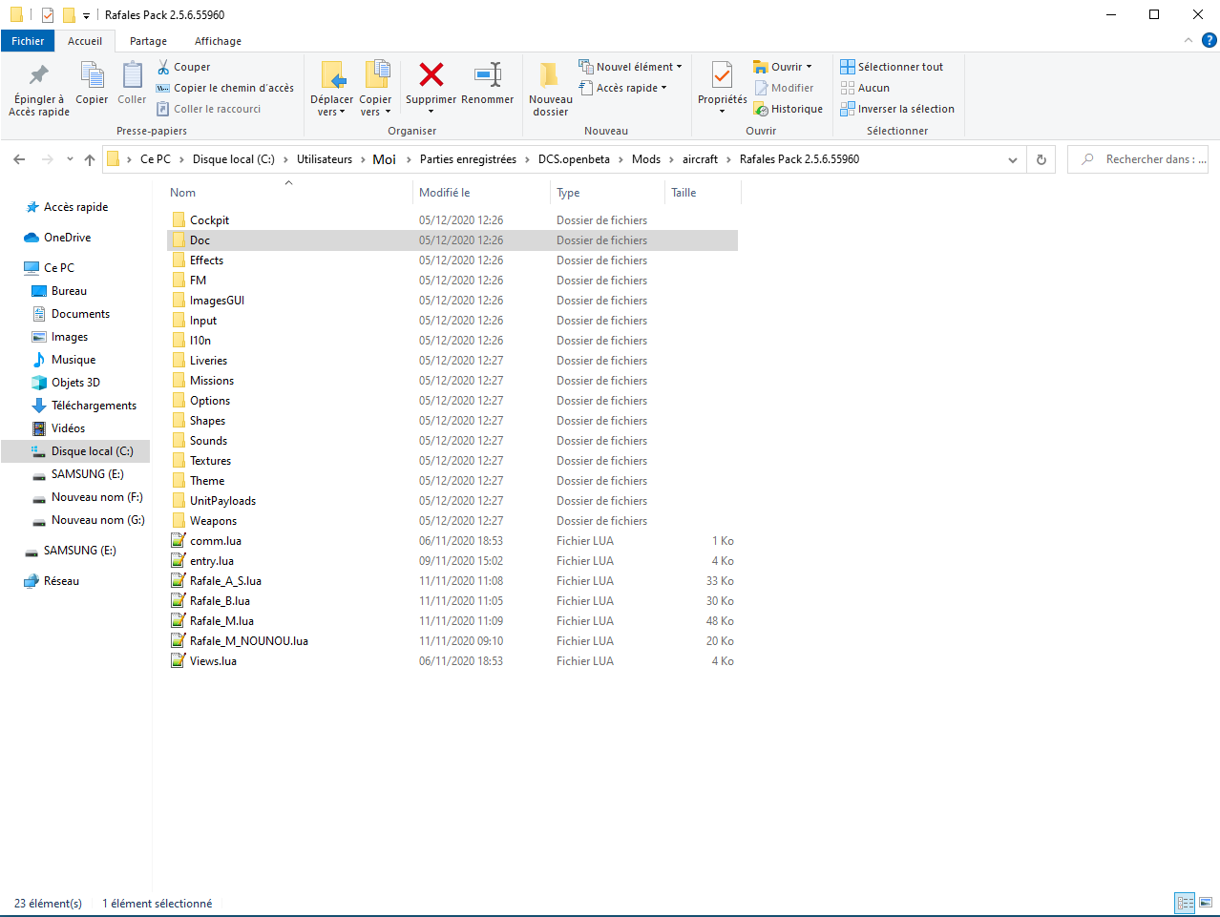Refresh the current folder view

[1041, 159]
